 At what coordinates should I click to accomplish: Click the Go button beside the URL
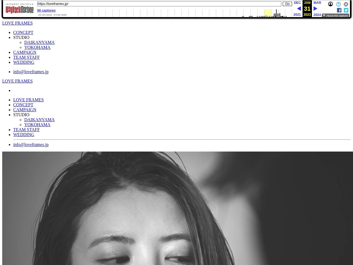coord(287,4)
